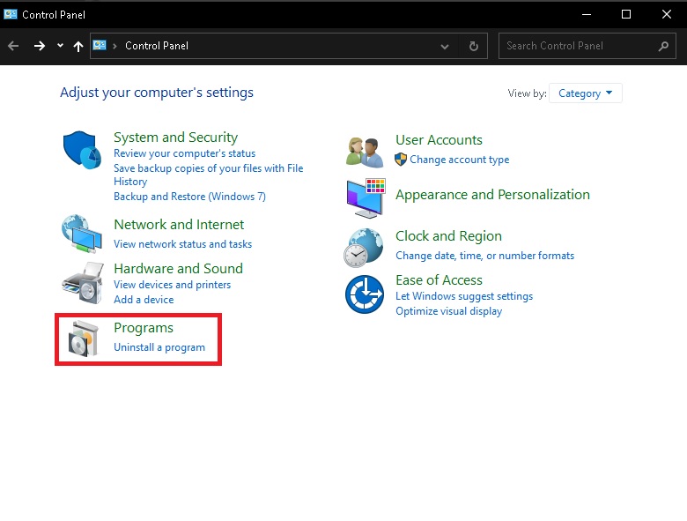Click View network status and tasks
The image size is (687, 521).
coord(182,244)
